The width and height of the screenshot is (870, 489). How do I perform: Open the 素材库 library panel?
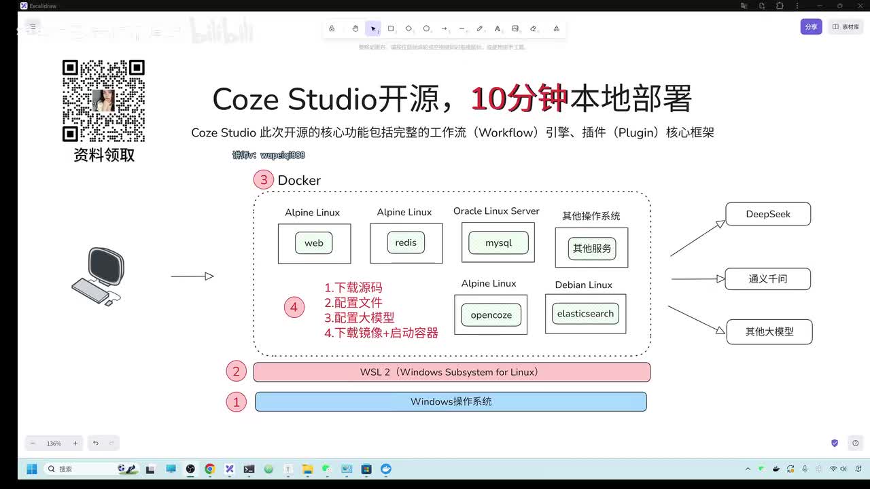click(x=846, y=27)
